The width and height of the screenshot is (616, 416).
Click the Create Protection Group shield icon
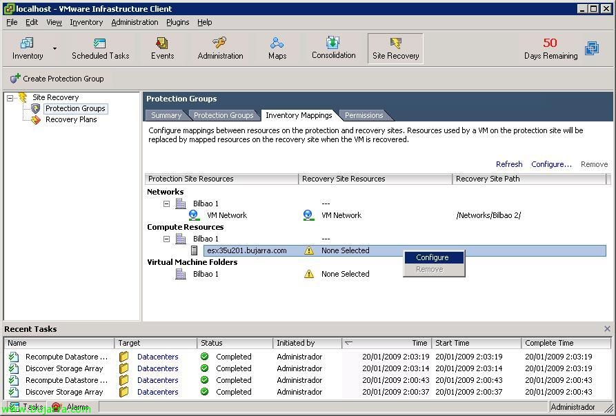15,78
